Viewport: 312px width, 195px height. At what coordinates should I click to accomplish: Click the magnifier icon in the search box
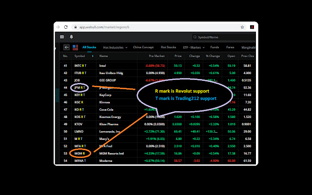(x=195, y=37)
